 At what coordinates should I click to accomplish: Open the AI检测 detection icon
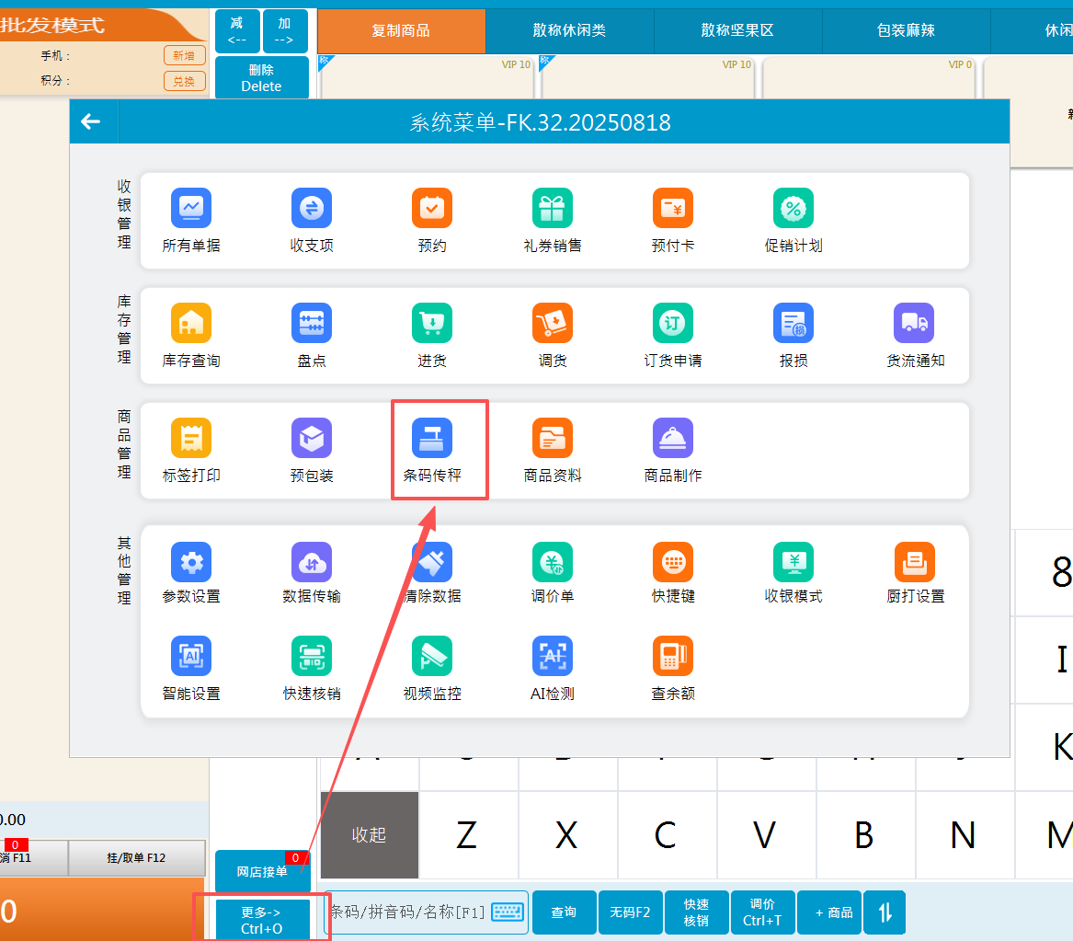tap(553, 657)
